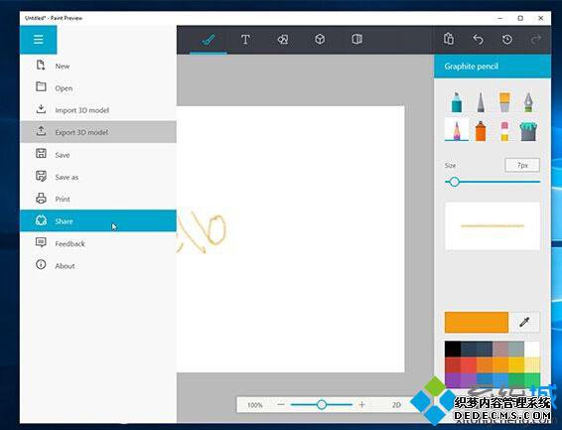Select the orange spray can tool
Image resolution: width=562 pixels, height=430 pixels.
[x=481, y=131]
